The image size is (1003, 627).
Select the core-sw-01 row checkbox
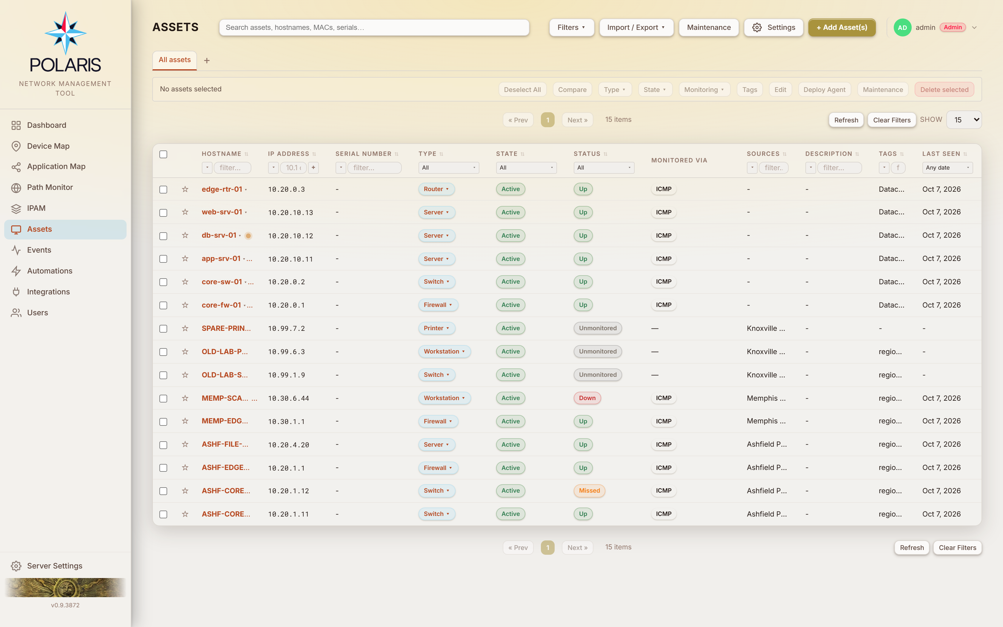[163, 282]
